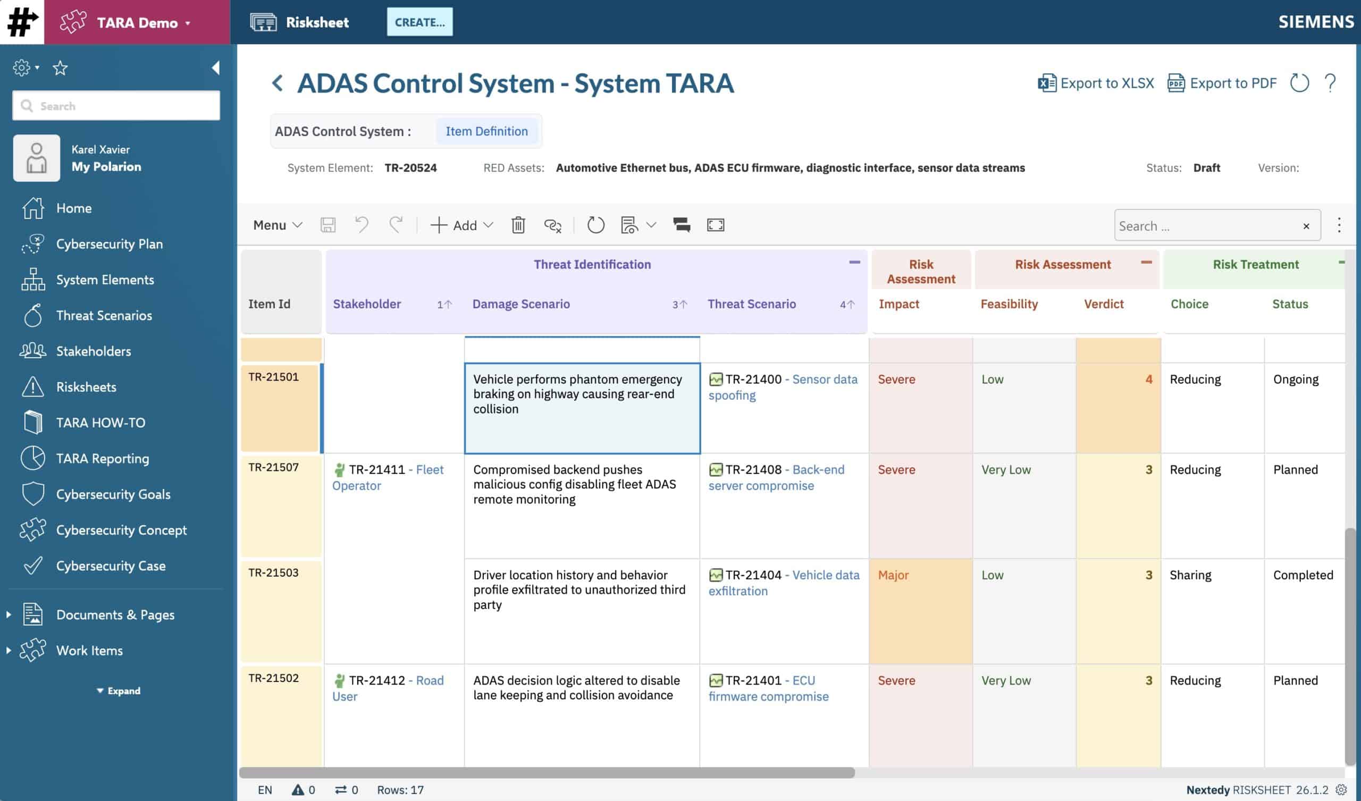This screenshot has width=1361, height=801.
Task: Expand the Add dropdown arrow
Action: (x=488, y=225)
